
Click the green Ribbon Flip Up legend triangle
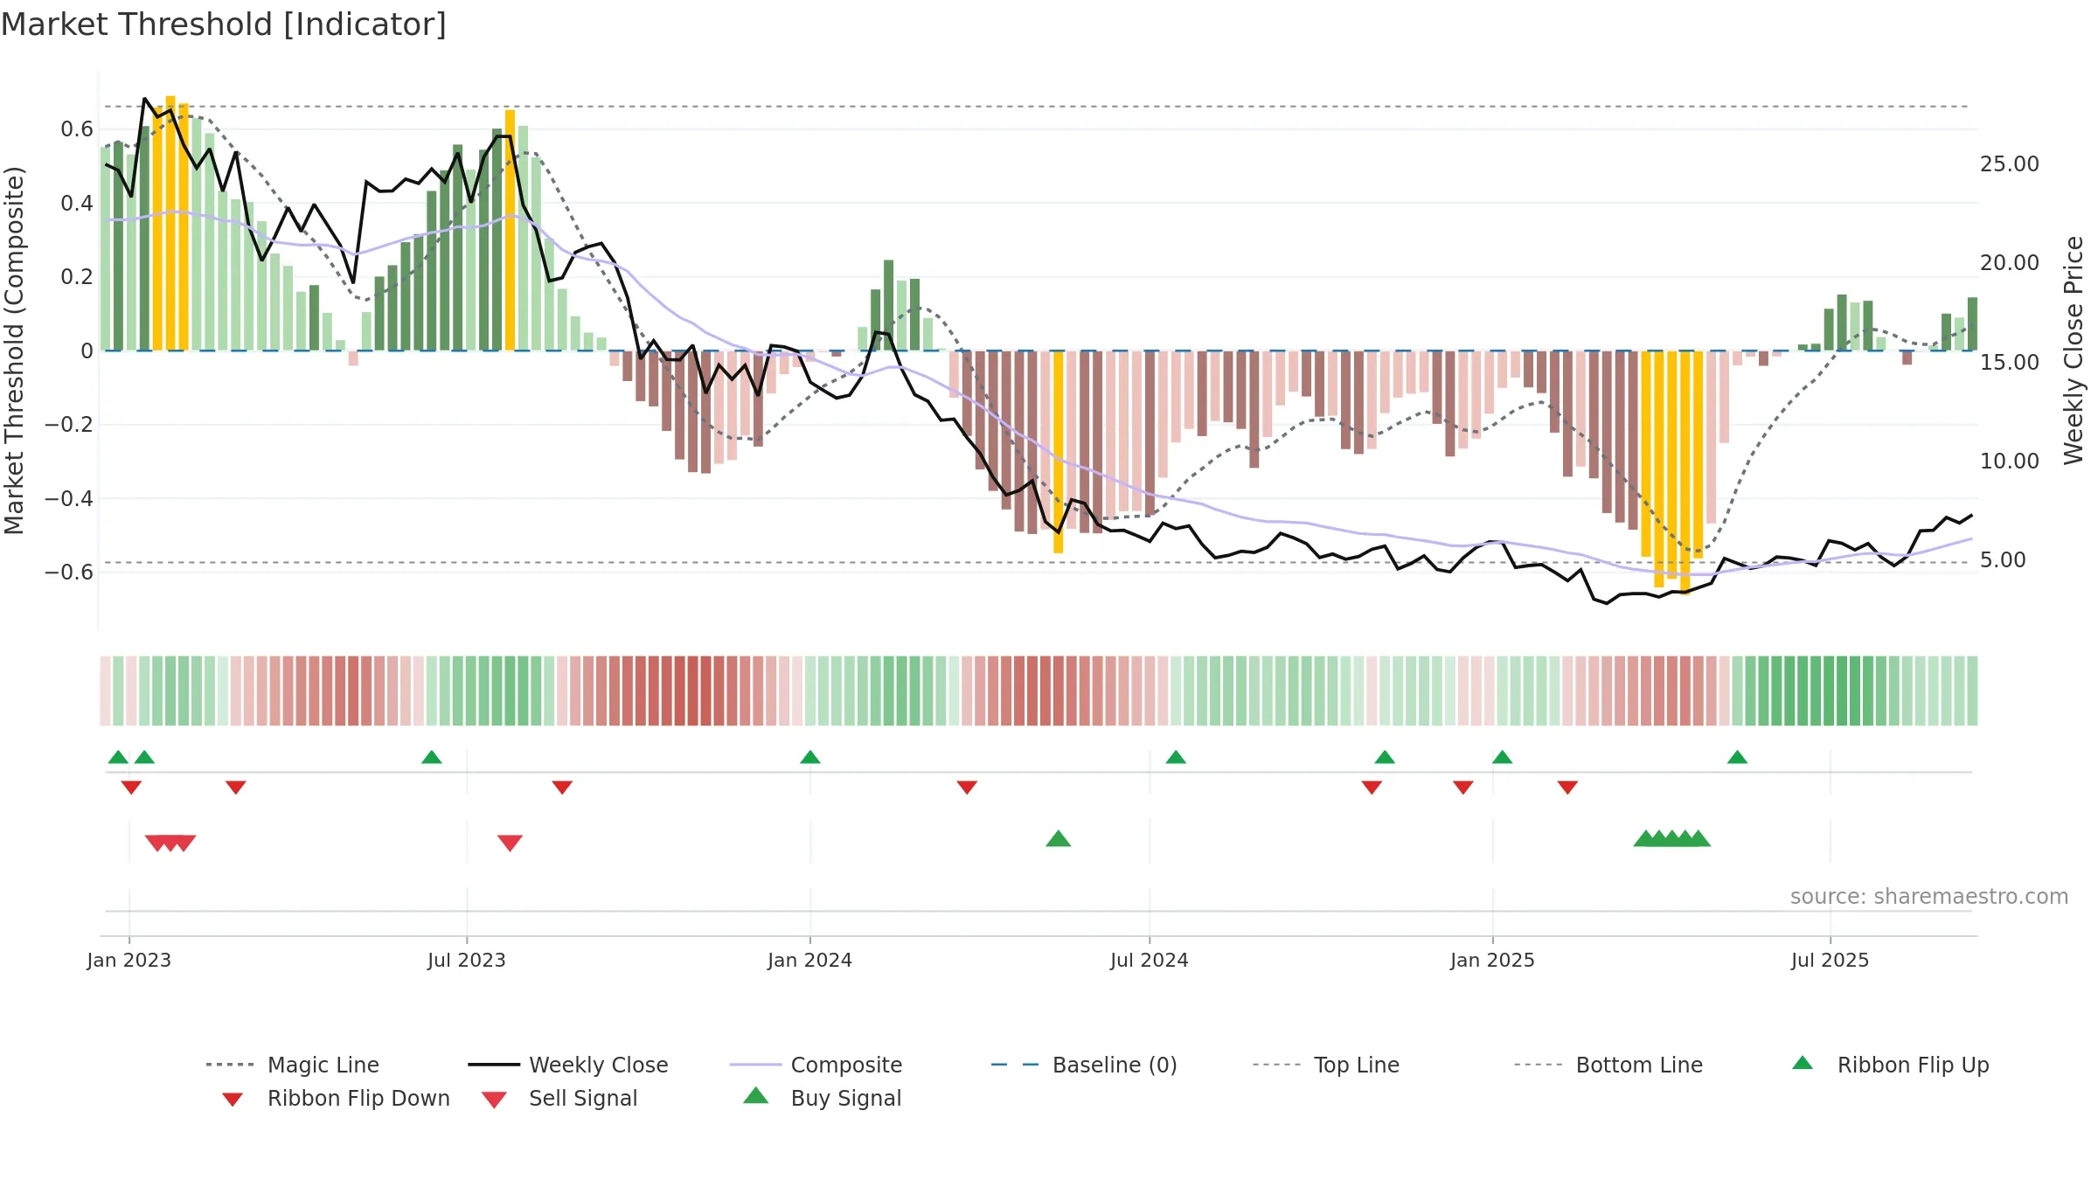(x=1803, y=1063)
